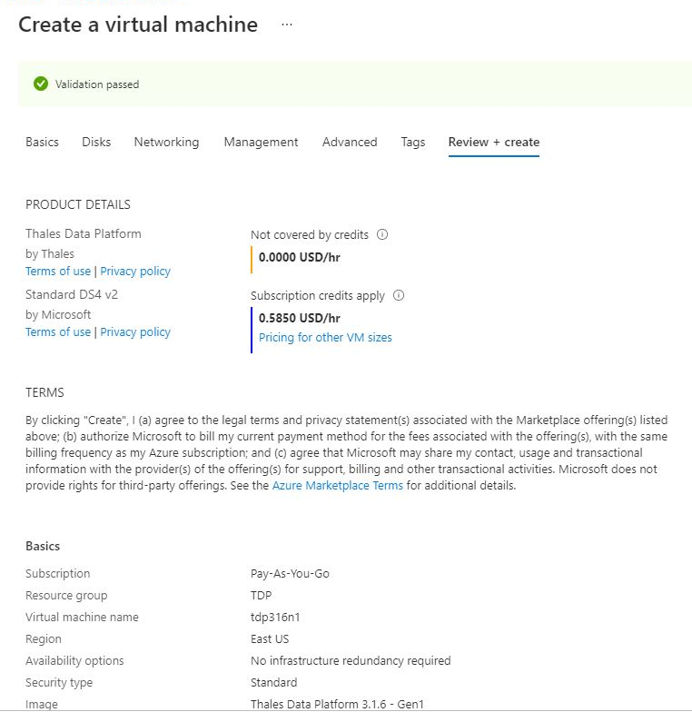This screenshot has height=712, width=692.
Task: Click Pricing for other VM sizes link
Action: point(325,338)
